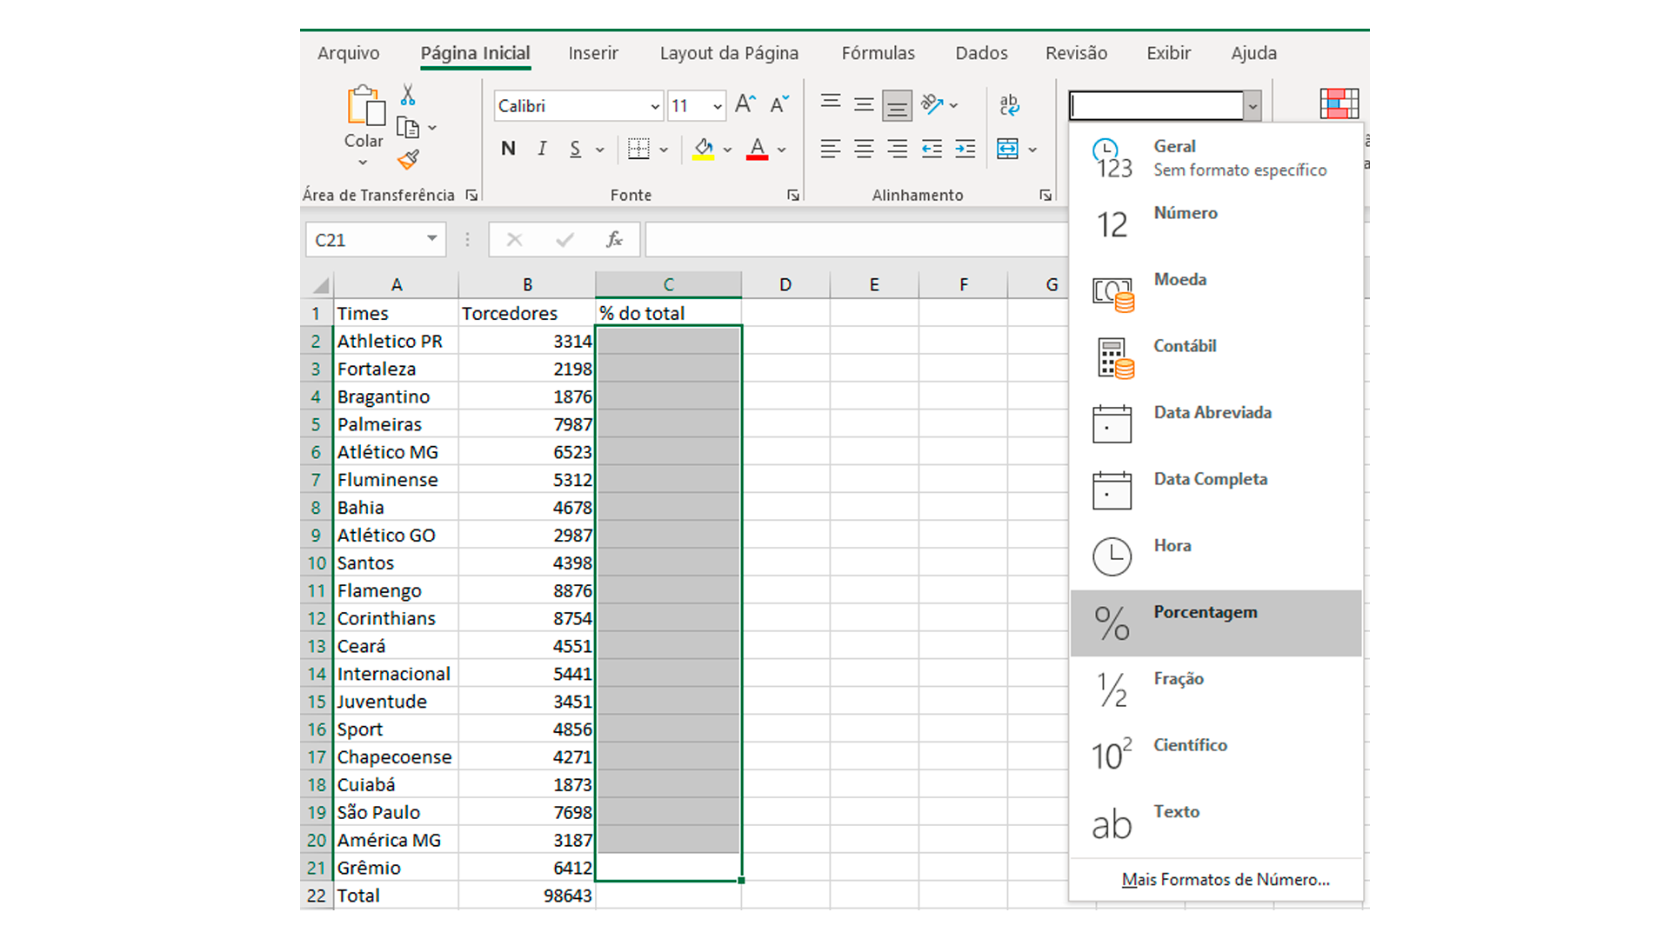Click the Copiar (copy) icon
The image size is (1670, 939).
409,127
